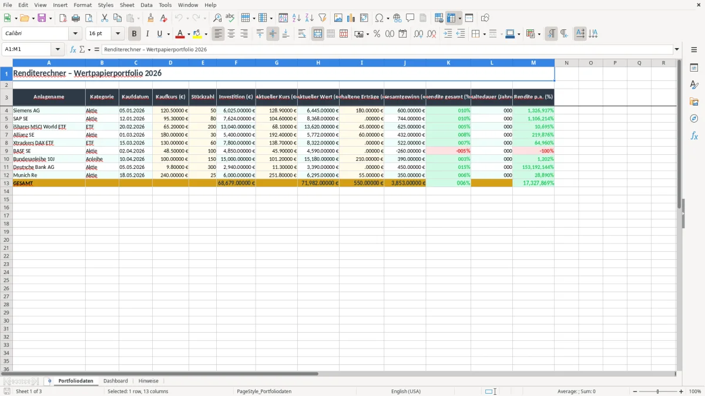Insert hyperlink icon
The image size is (705, 396).
[397, 18]
